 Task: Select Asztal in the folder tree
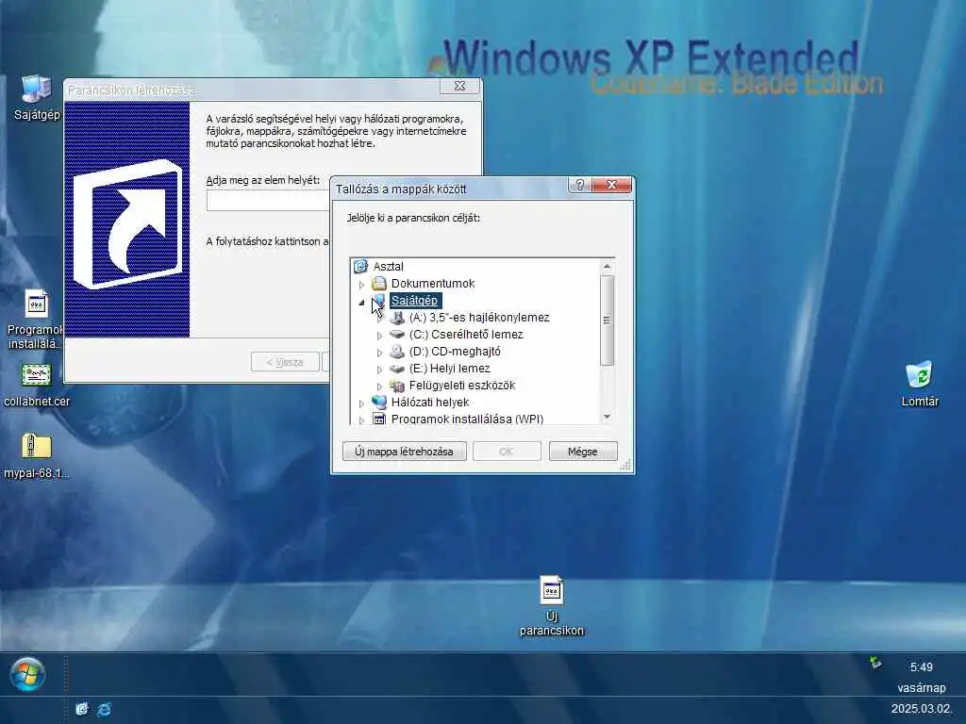point(388,267)
